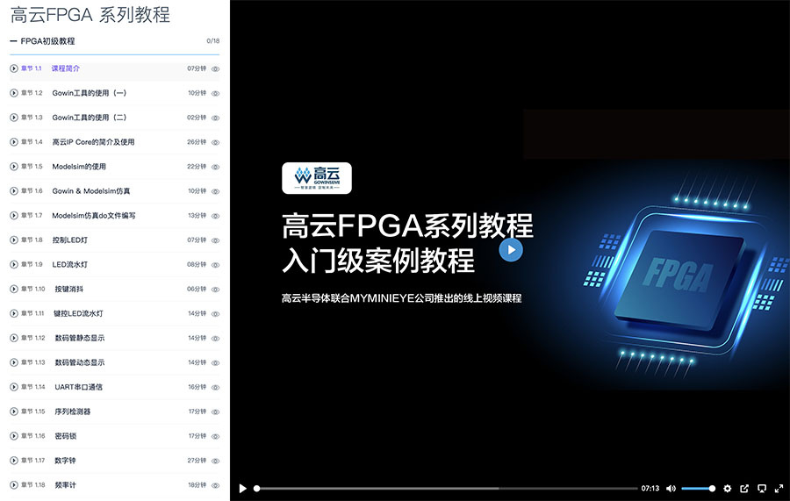Enter fullscreen mode
The image size is (790, 501).
[779, 489]
